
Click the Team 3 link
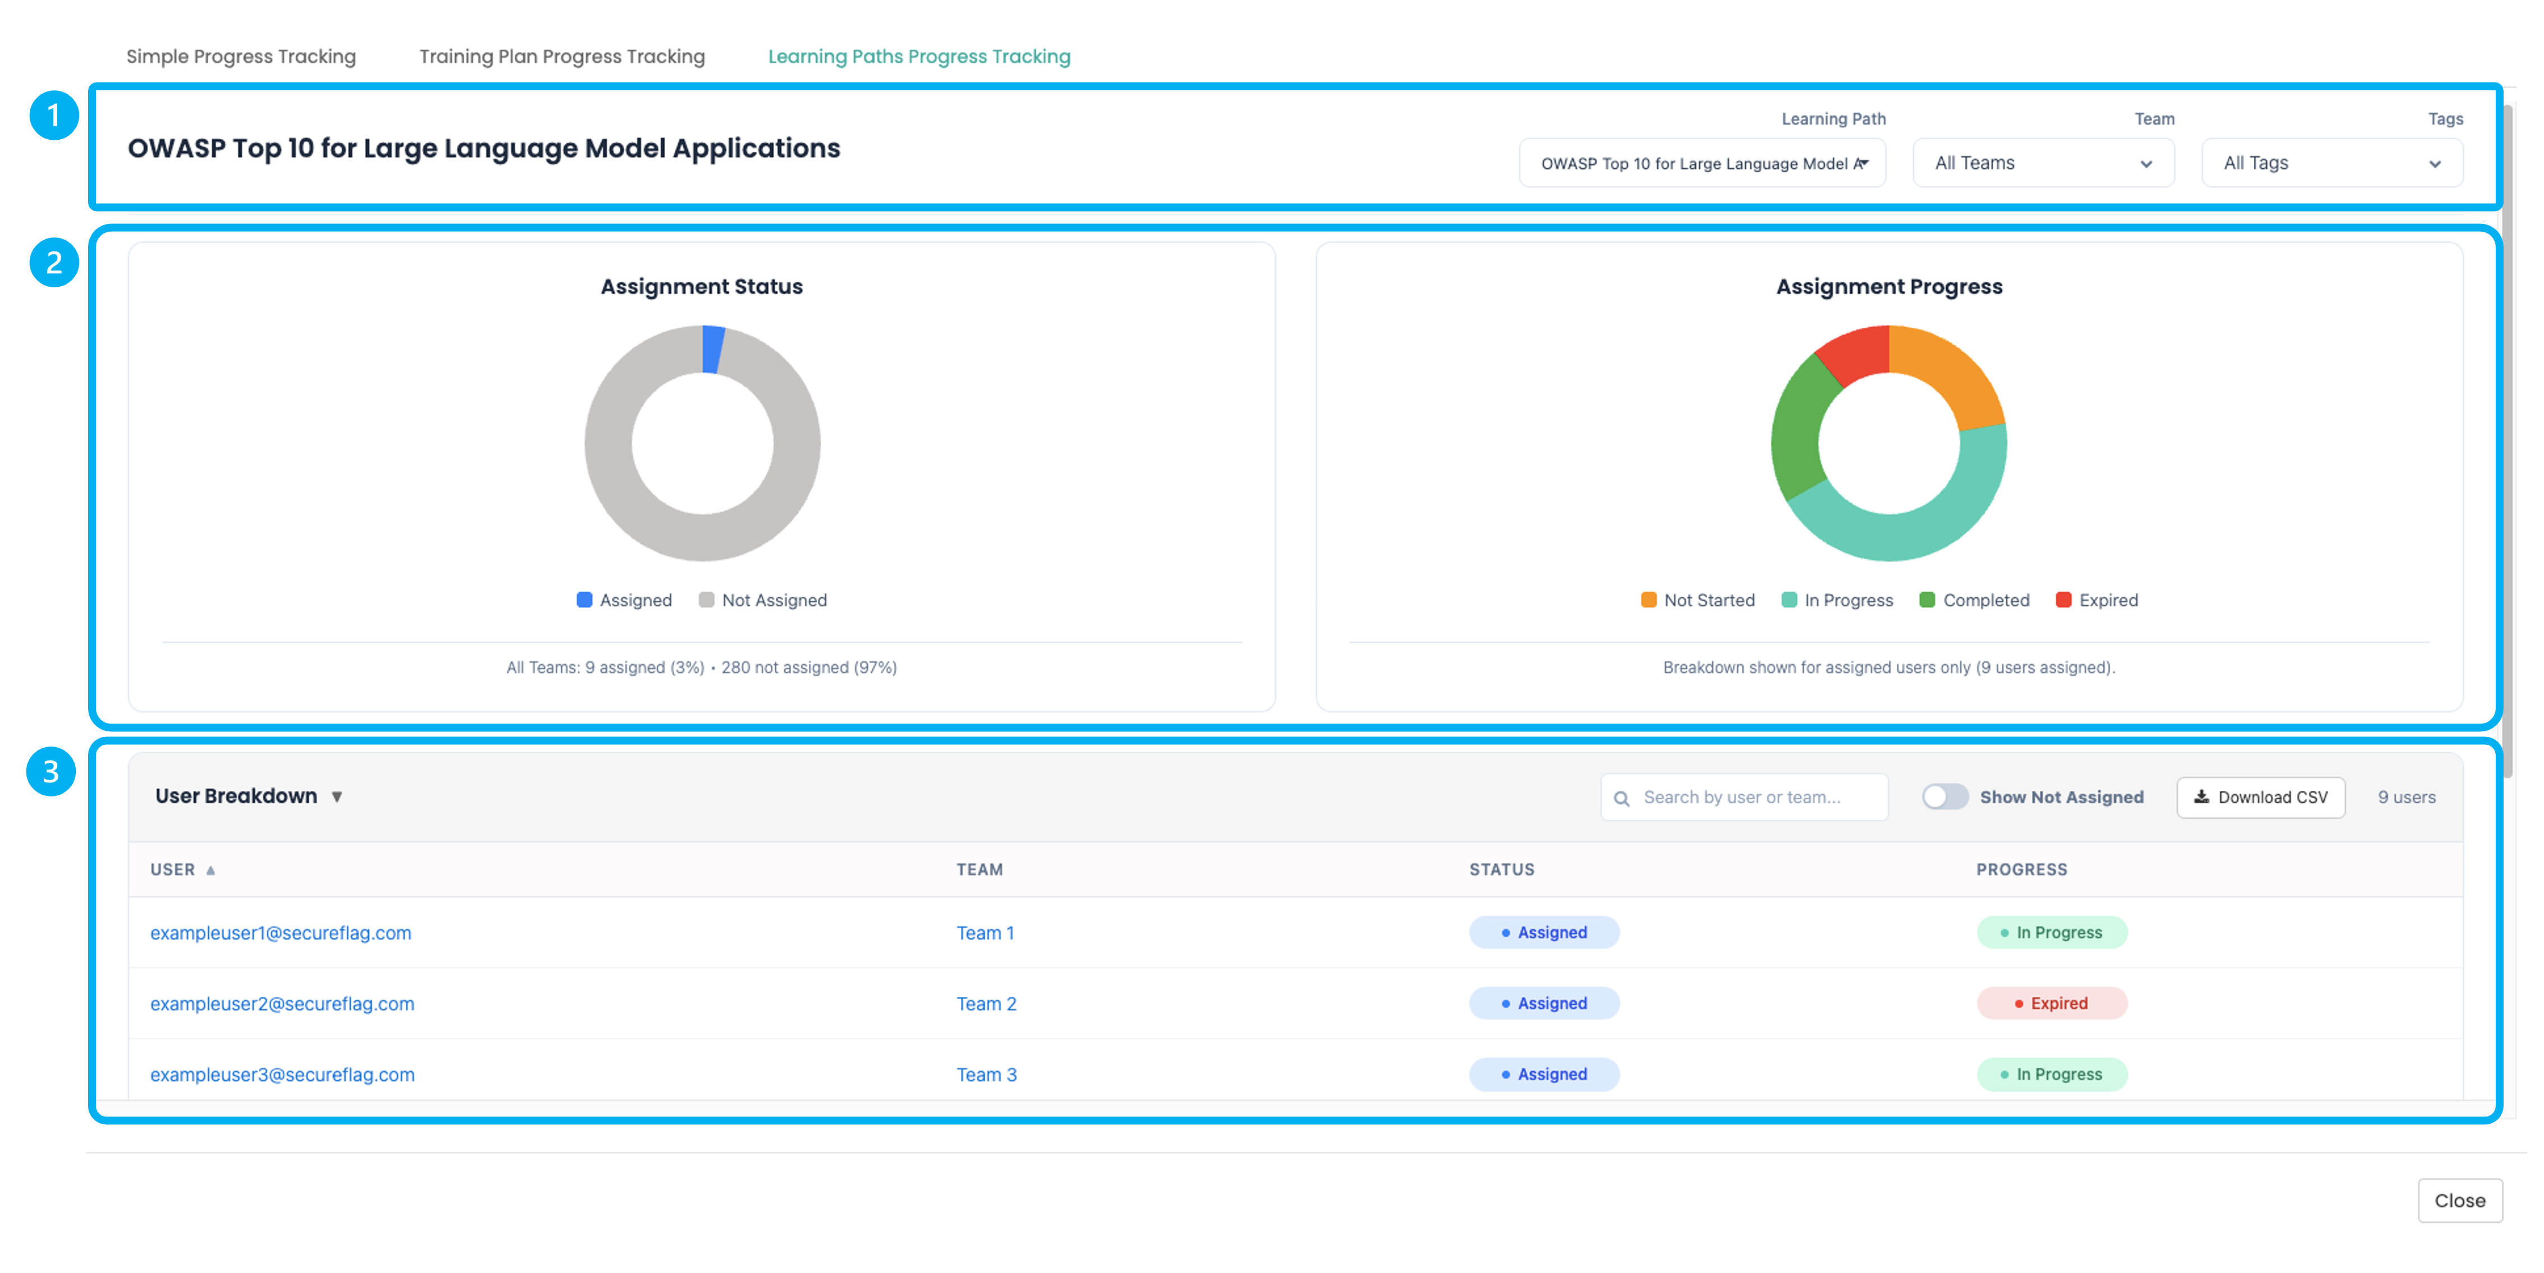986,1074
